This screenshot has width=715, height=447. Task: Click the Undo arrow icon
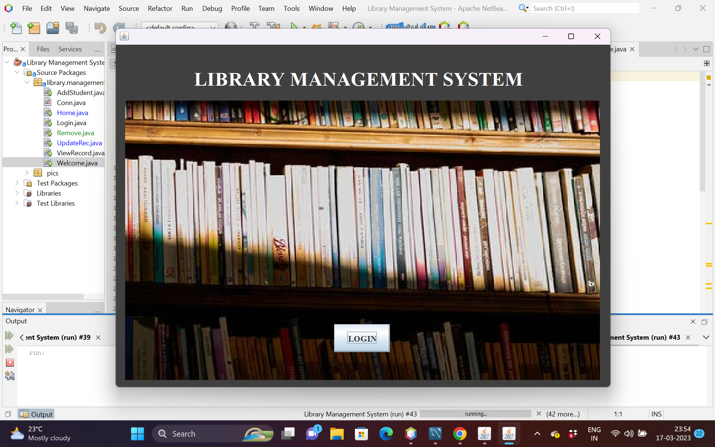(100, 28)
